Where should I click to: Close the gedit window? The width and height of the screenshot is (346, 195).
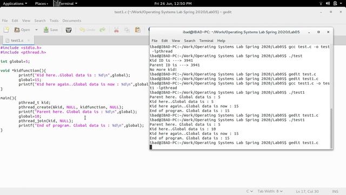(x=341, y=12)
